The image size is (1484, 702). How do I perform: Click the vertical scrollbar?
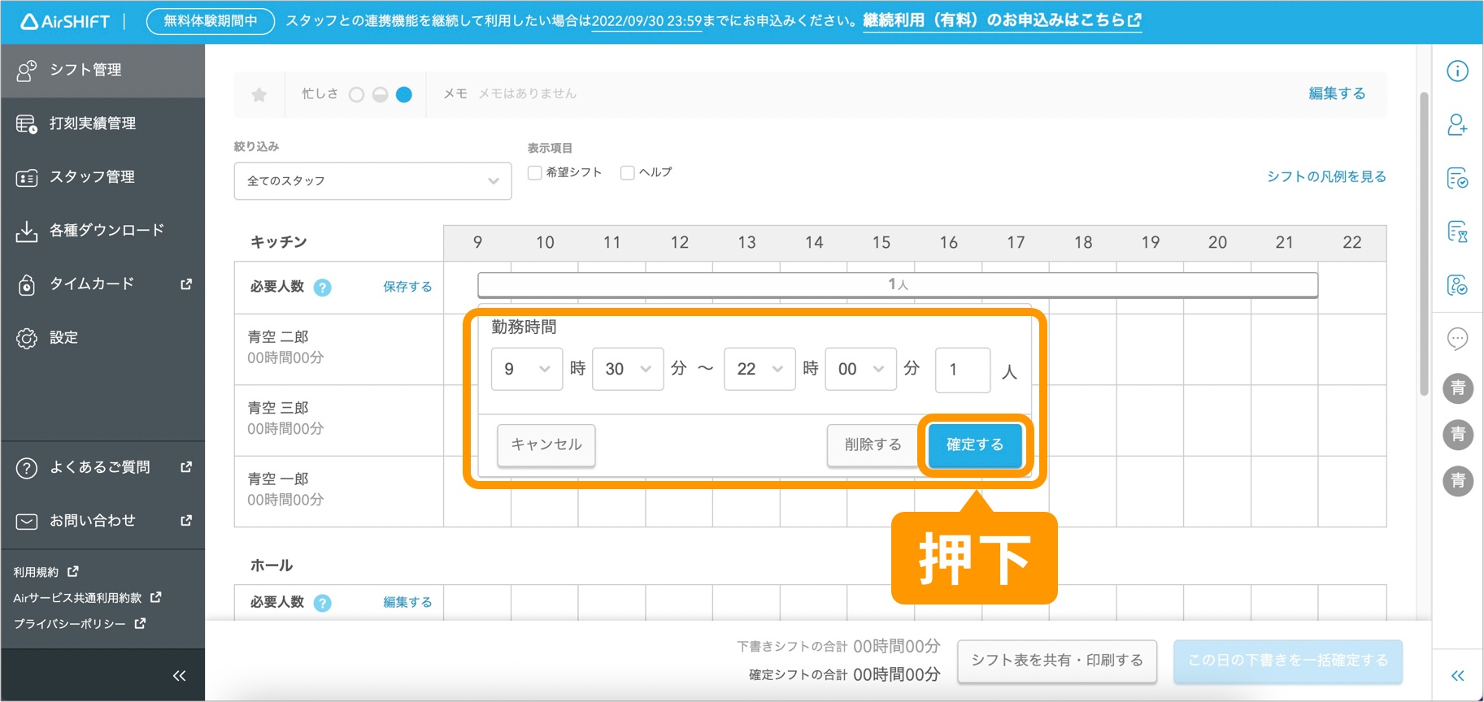tap(1424, 244)
